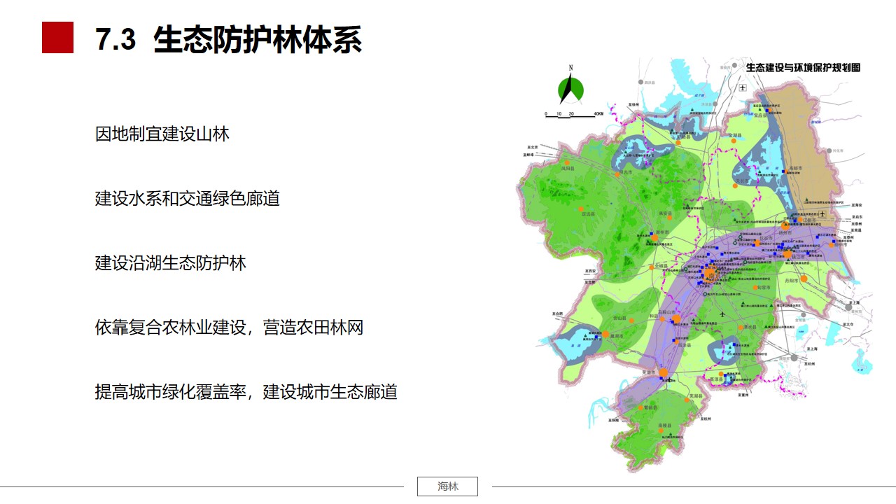Select the line 建设沿湖生态防护林

tap(171, 262)
